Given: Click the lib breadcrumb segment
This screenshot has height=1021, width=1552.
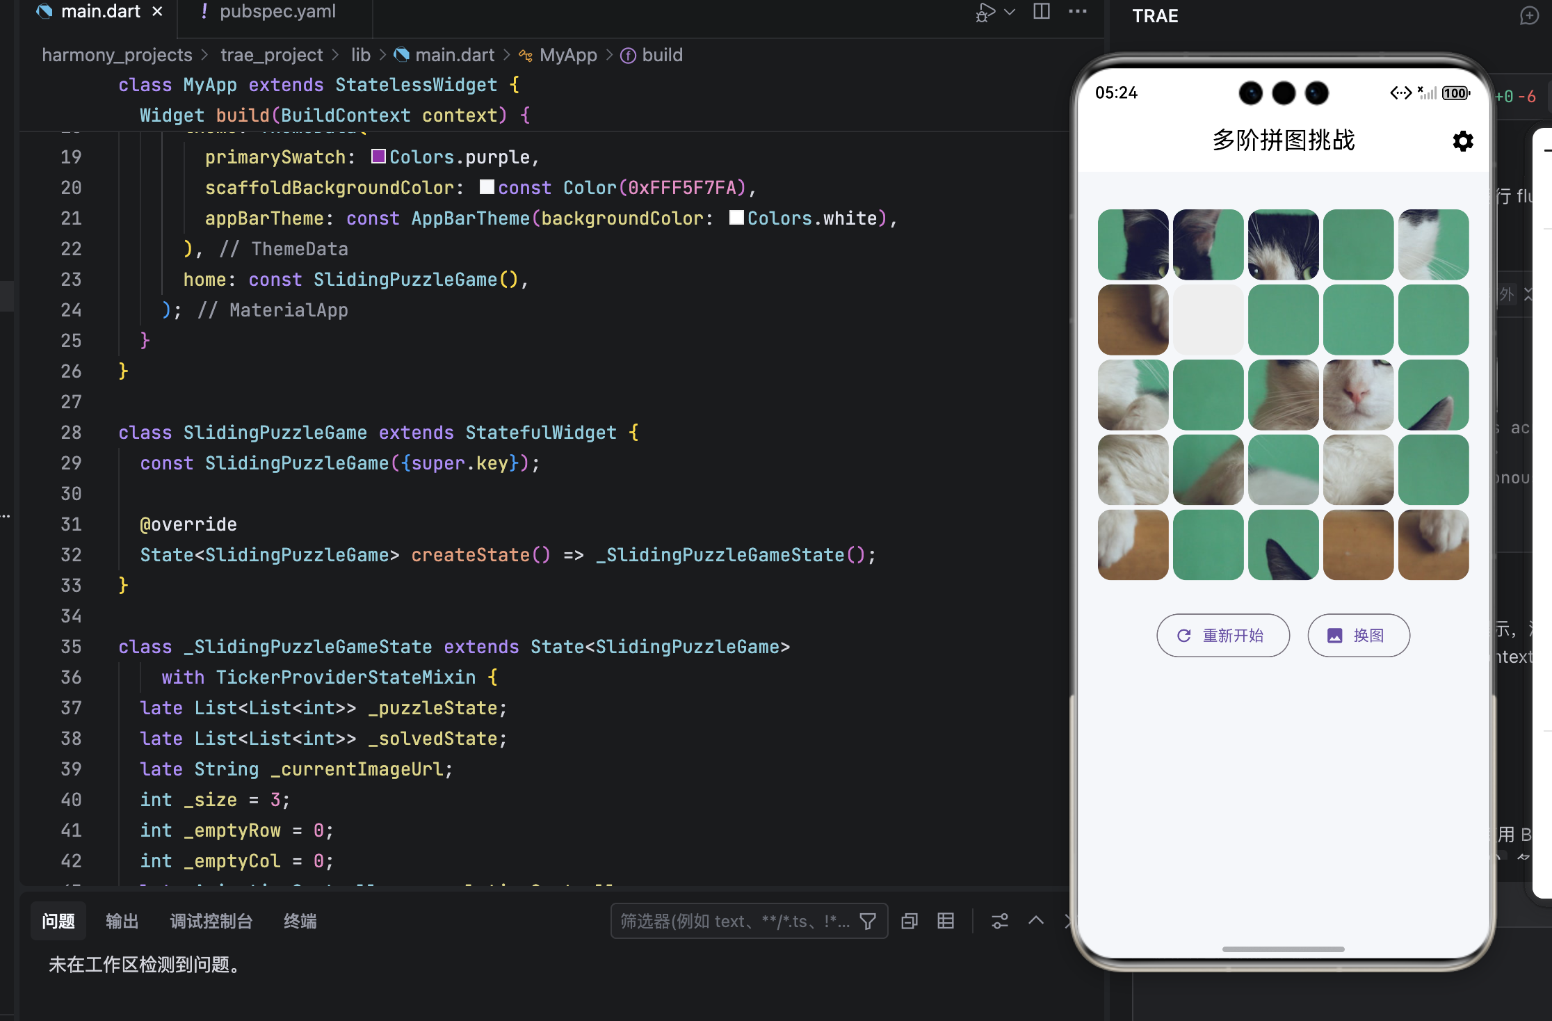Looking at the screenshot, I should (360, 55).
